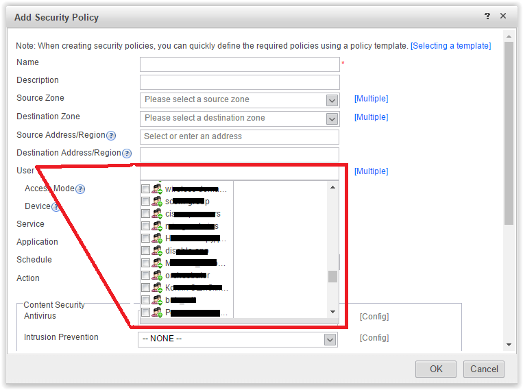
Task: Click the user group icon starting with "cis"
Action: [157, 214]
